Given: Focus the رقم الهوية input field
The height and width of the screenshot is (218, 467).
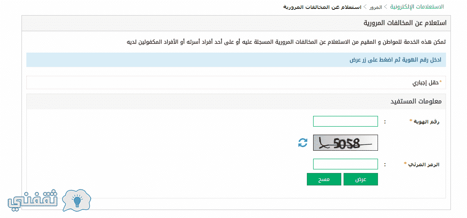Looking at the screenshot, I should click(x=345, y=121).
